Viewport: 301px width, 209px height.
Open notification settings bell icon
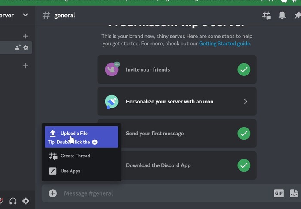tap(282, 16)
